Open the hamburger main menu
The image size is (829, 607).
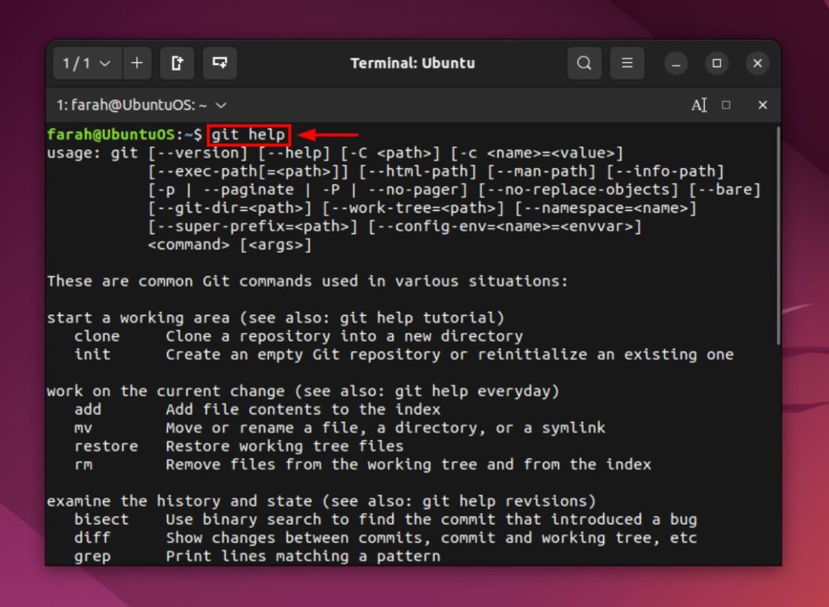click(x=627, y=64)
